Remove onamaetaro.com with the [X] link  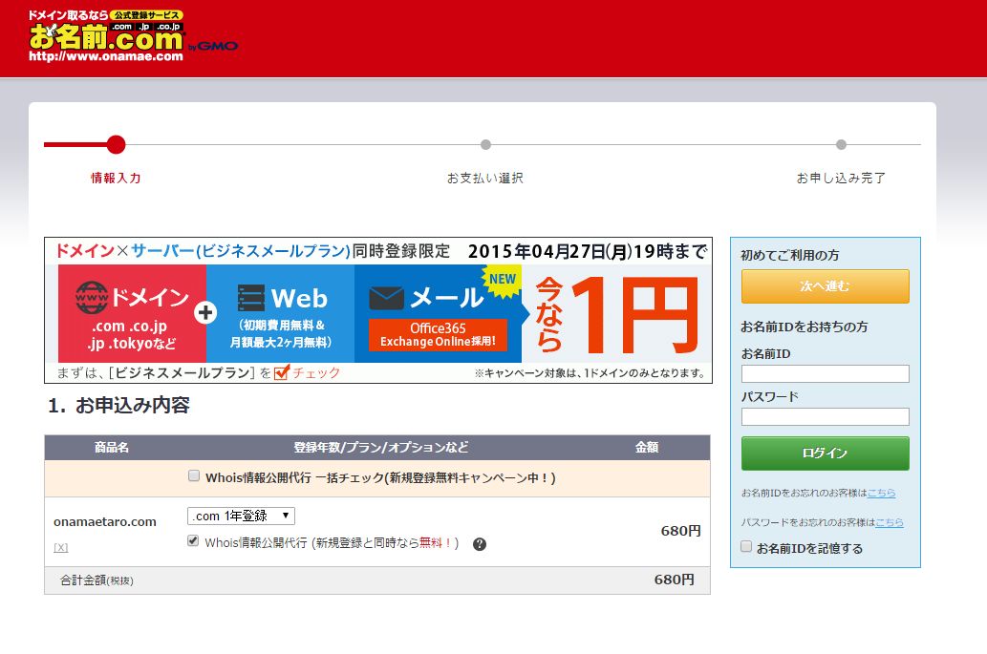pyautogui.click(x=60, y=548)
